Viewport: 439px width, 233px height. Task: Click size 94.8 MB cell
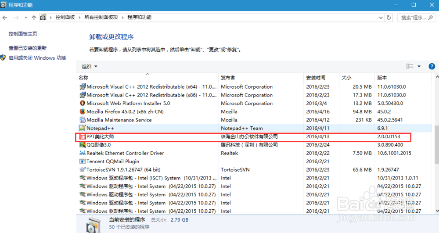click(x=362, y=111)
